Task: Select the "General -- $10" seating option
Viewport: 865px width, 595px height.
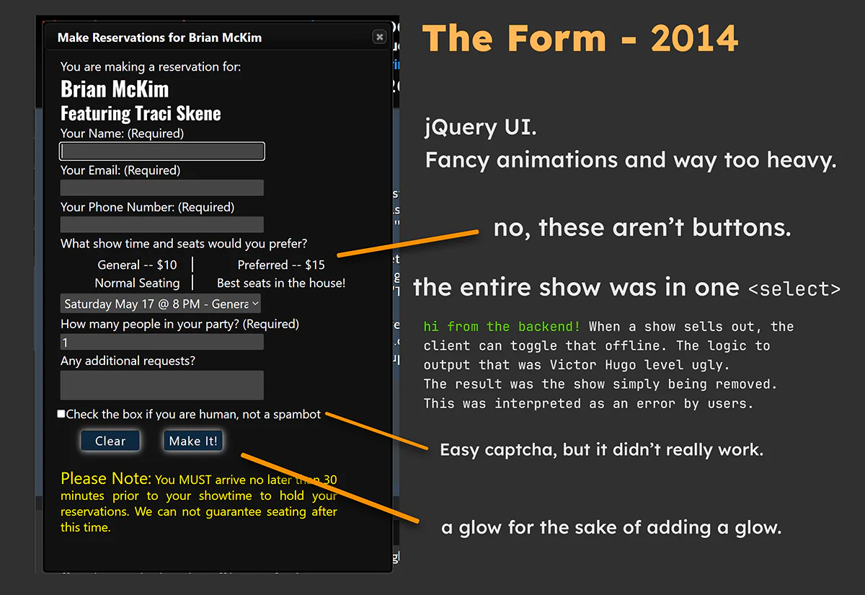Action: tap(137, 265)
